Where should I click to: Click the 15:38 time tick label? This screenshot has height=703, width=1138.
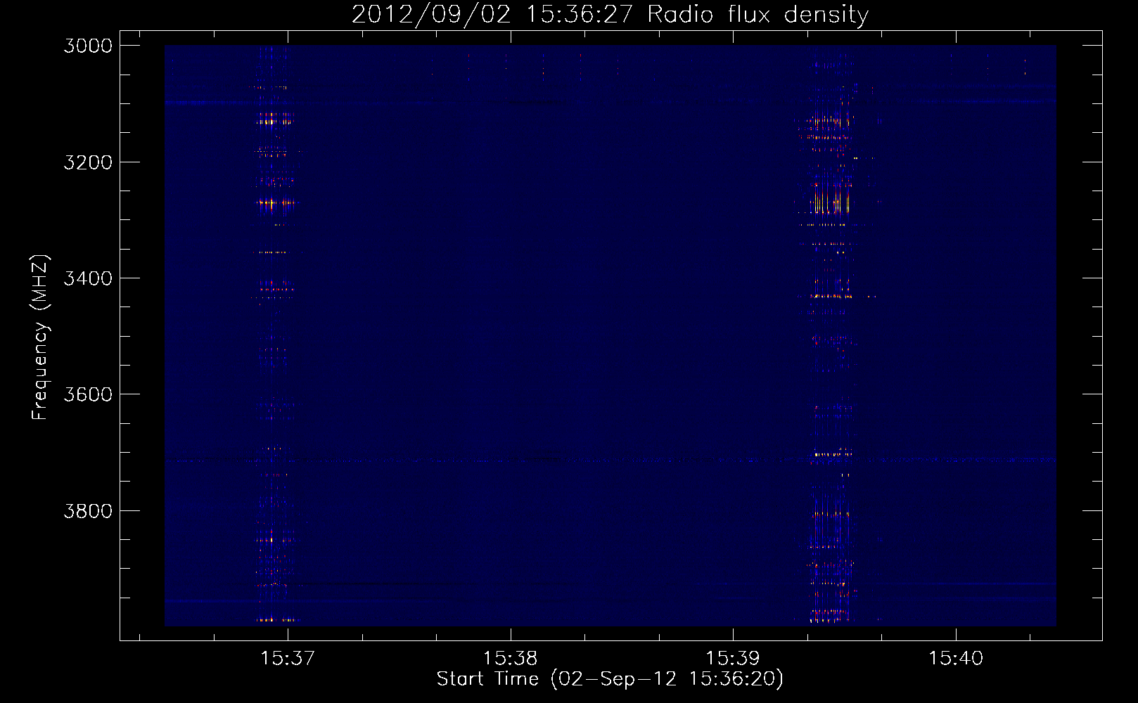(x=510, y=659)
